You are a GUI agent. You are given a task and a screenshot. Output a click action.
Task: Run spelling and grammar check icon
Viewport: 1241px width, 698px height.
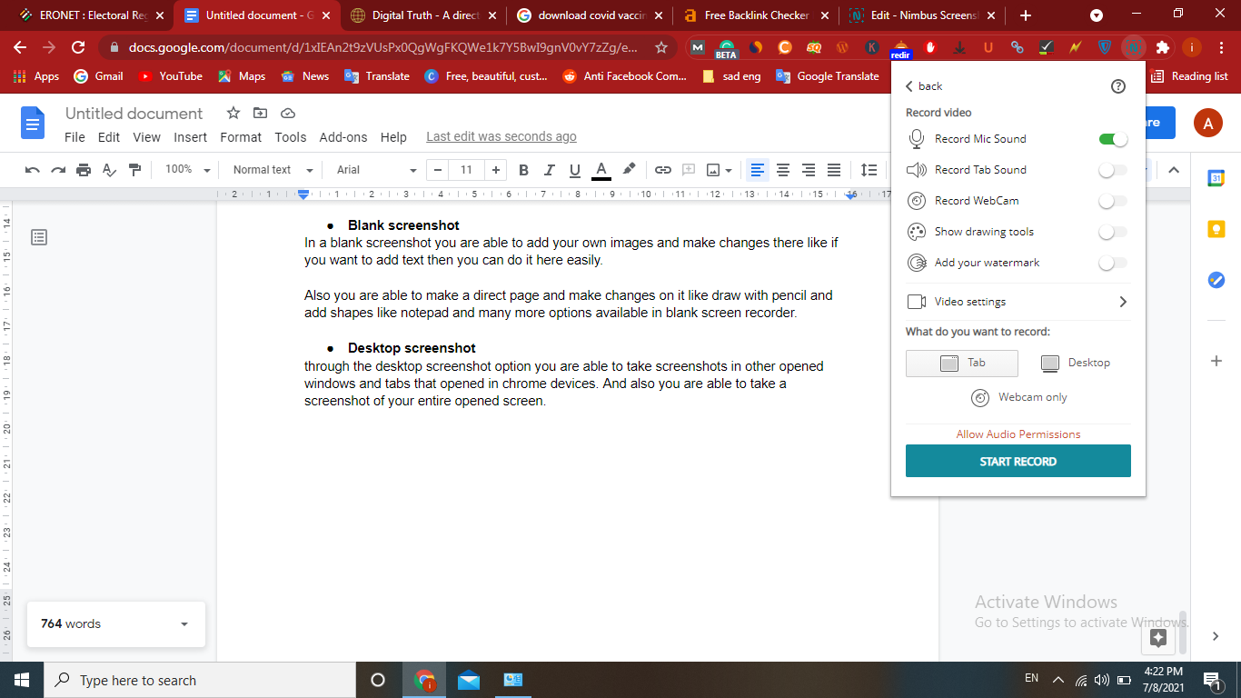point(109,170)
